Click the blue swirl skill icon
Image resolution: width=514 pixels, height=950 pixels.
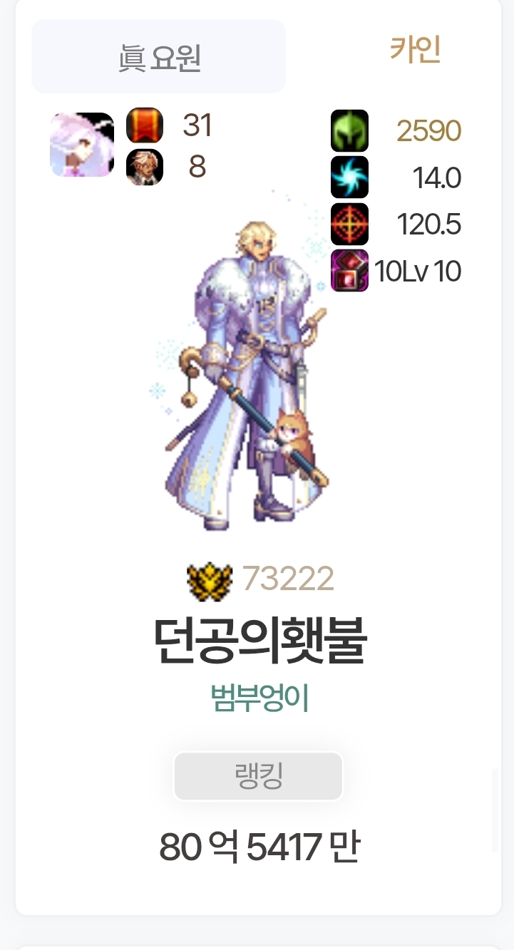(x=349, y=177)
